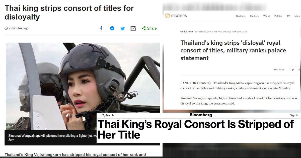Click the Reuters headline about royal consort
The height and width of the screenshot is (158, 301).
coord(233,50)
